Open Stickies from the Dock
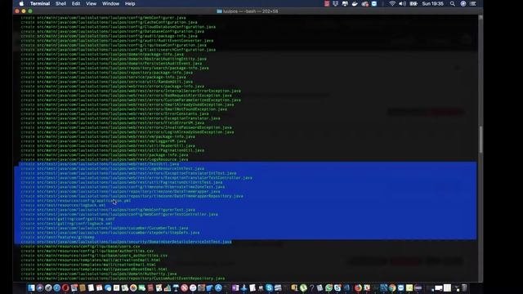This screenshot has width=523, height=294. point(409,287)
